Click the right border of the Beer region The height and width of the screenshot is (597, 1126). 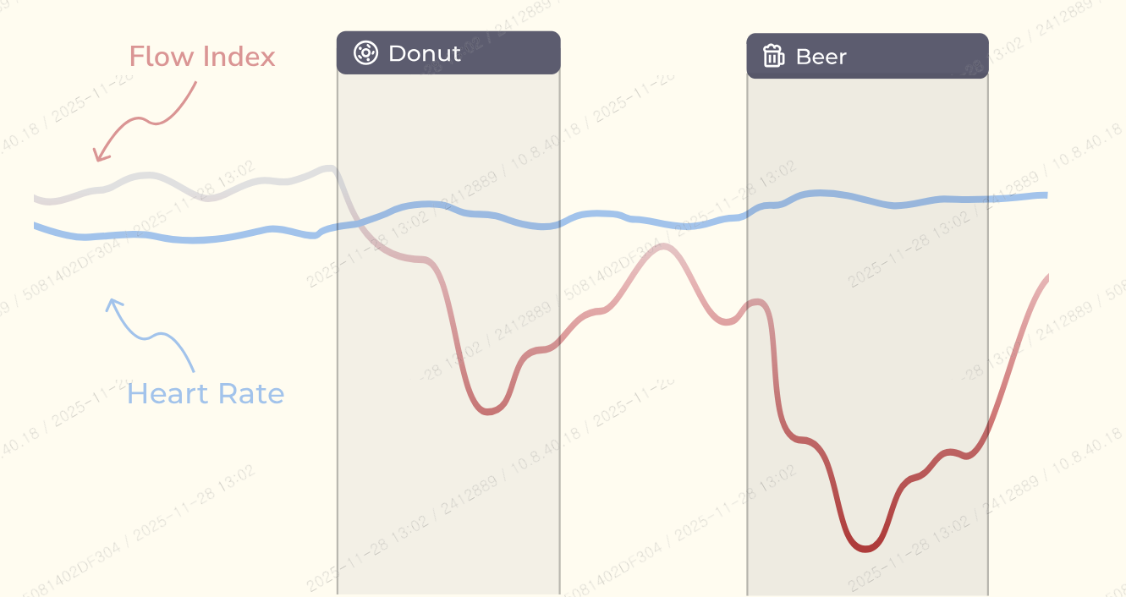(x=988, y=337)
